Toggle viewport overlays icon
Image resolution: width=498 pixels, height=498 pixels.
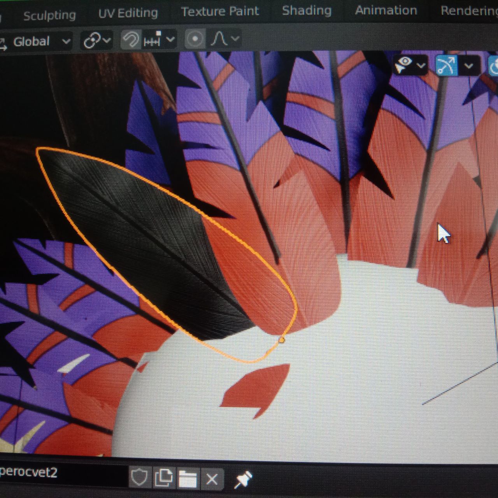[x=493, y=66]
